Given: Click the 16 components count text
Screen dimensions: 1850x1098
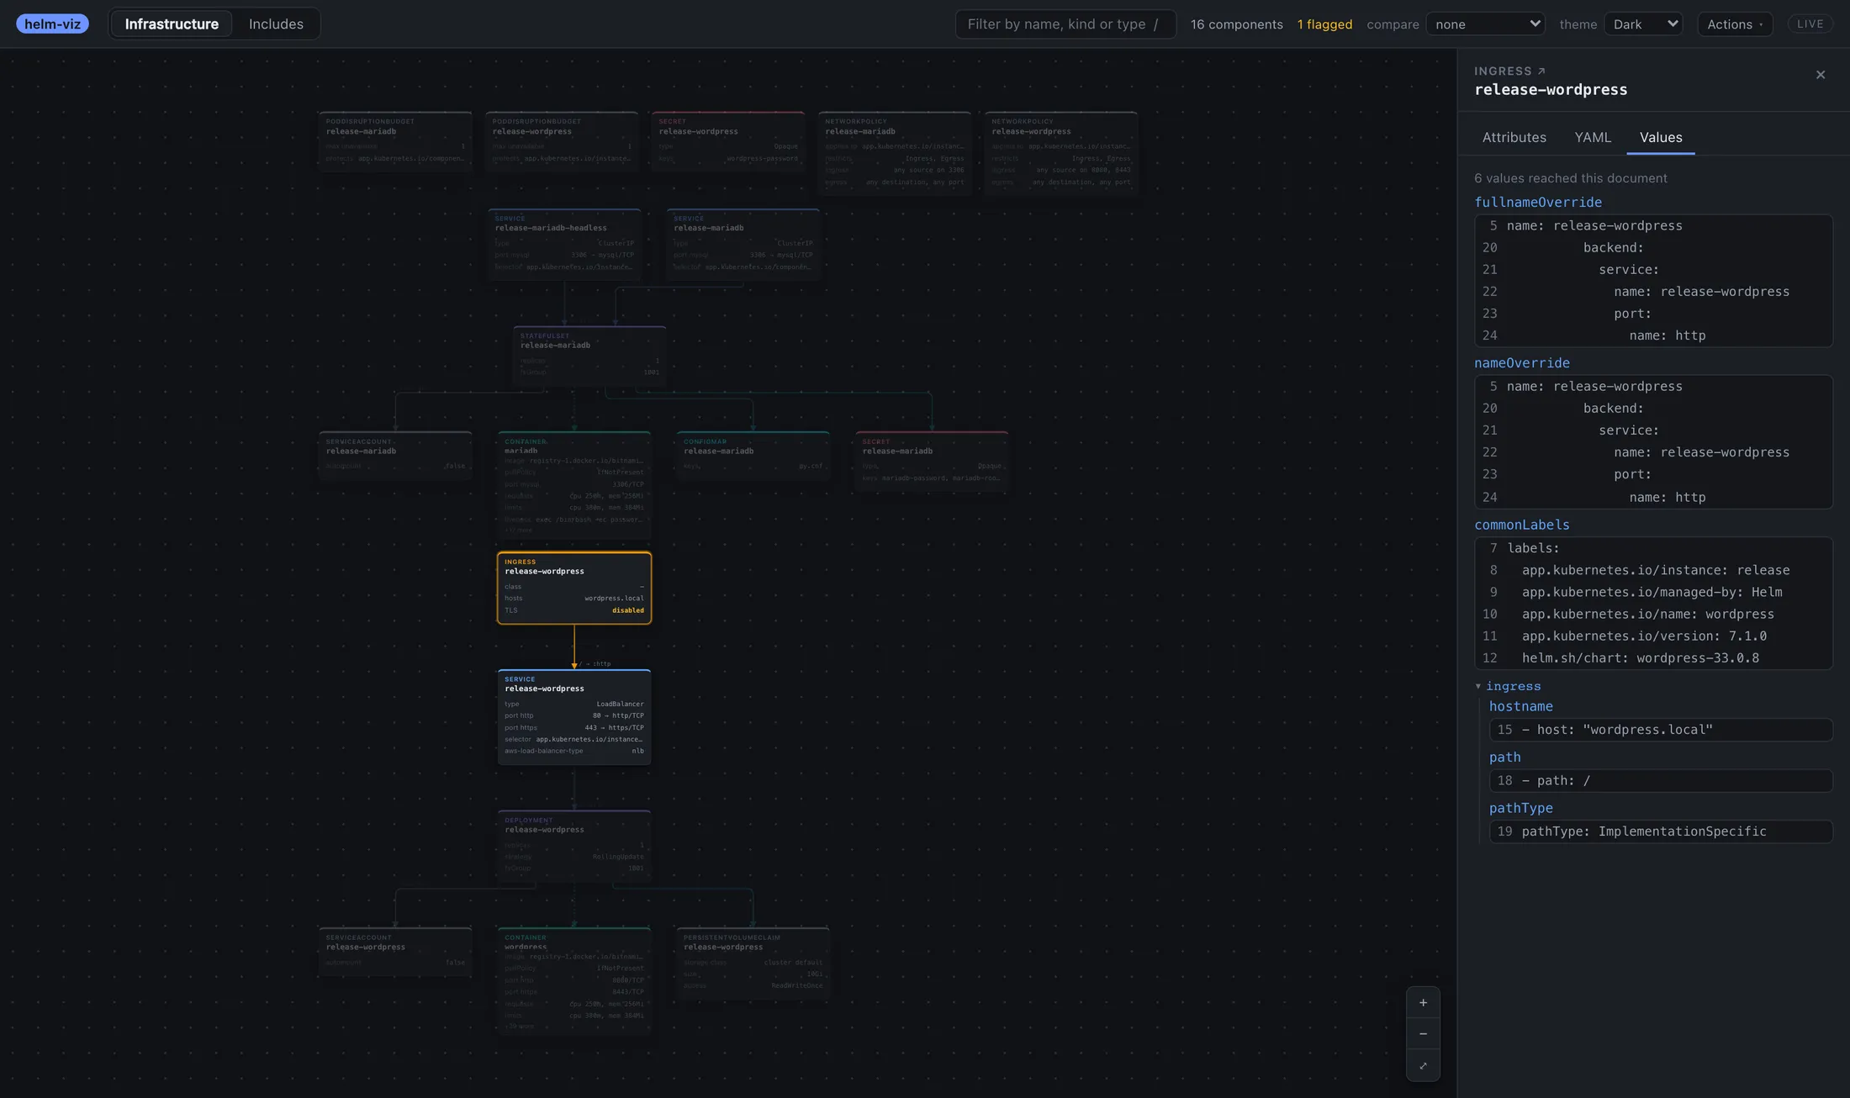Looking at the screenshot, I should pyautogui.click(x=1236, y=24).
